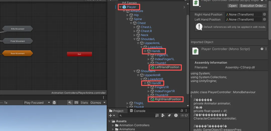
Task: Collapse the ShoulderL bone
Action: pyautogui.click(x=135, y=39)
